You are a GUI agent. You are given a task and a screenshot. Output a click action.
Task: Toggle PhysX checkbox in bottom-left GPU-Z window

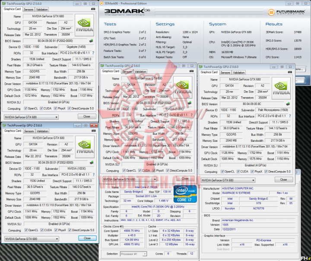click(56, 230)
